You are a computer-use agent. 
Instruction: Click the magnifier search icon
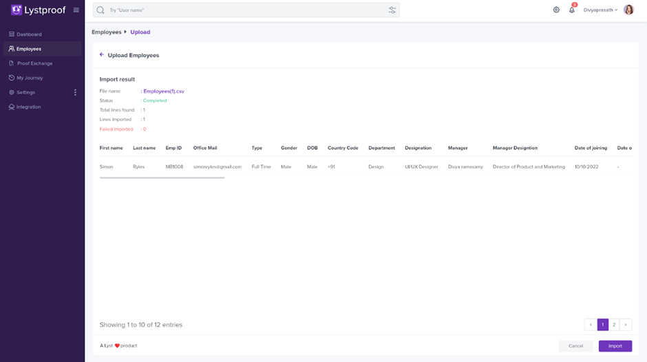tap(100, 10)
